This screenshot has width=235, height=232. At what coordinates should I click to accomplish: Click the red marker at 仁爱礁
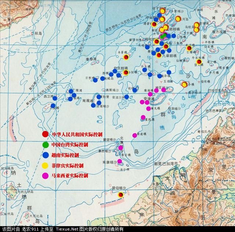[189, 48]
